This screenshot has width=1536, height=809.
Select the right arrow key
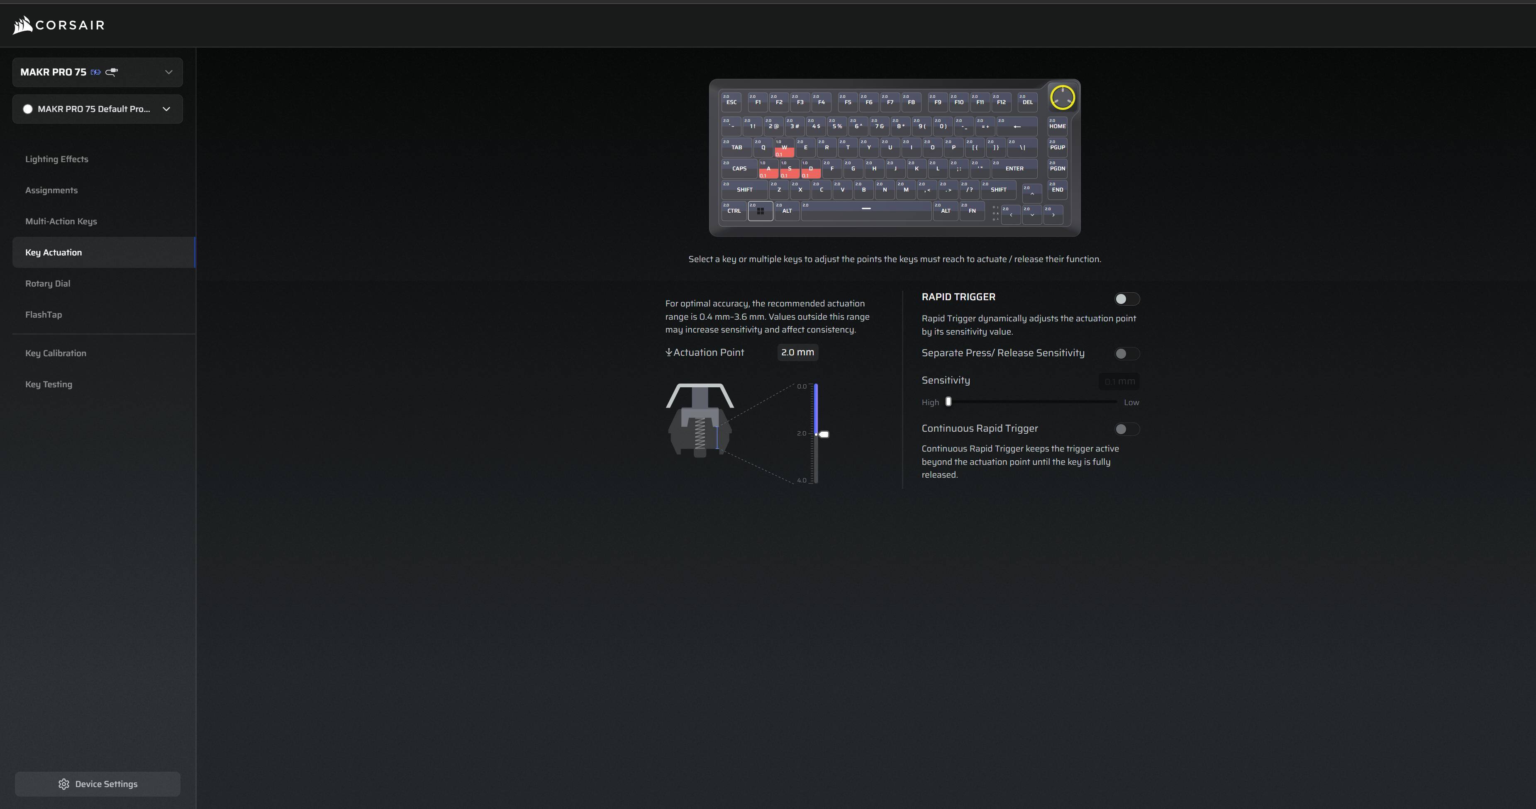(x=1053, y=214)
